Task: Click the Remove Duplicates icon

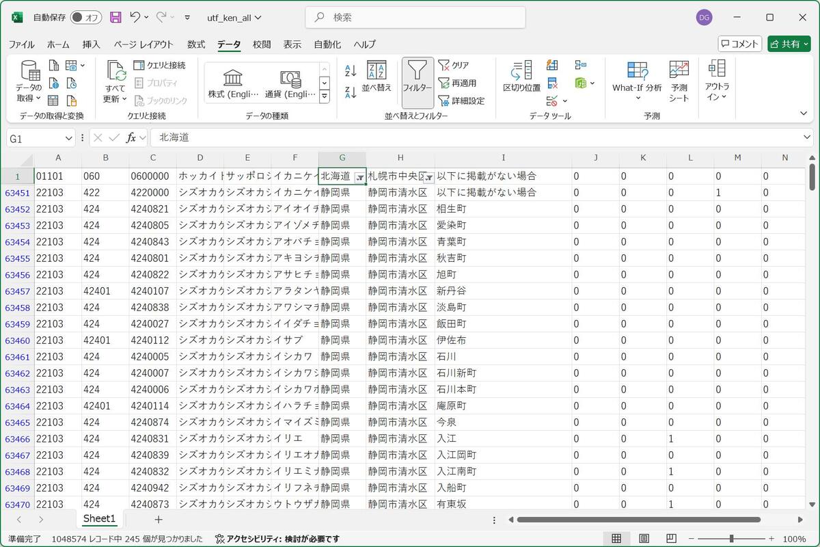Action: [552, 83]
